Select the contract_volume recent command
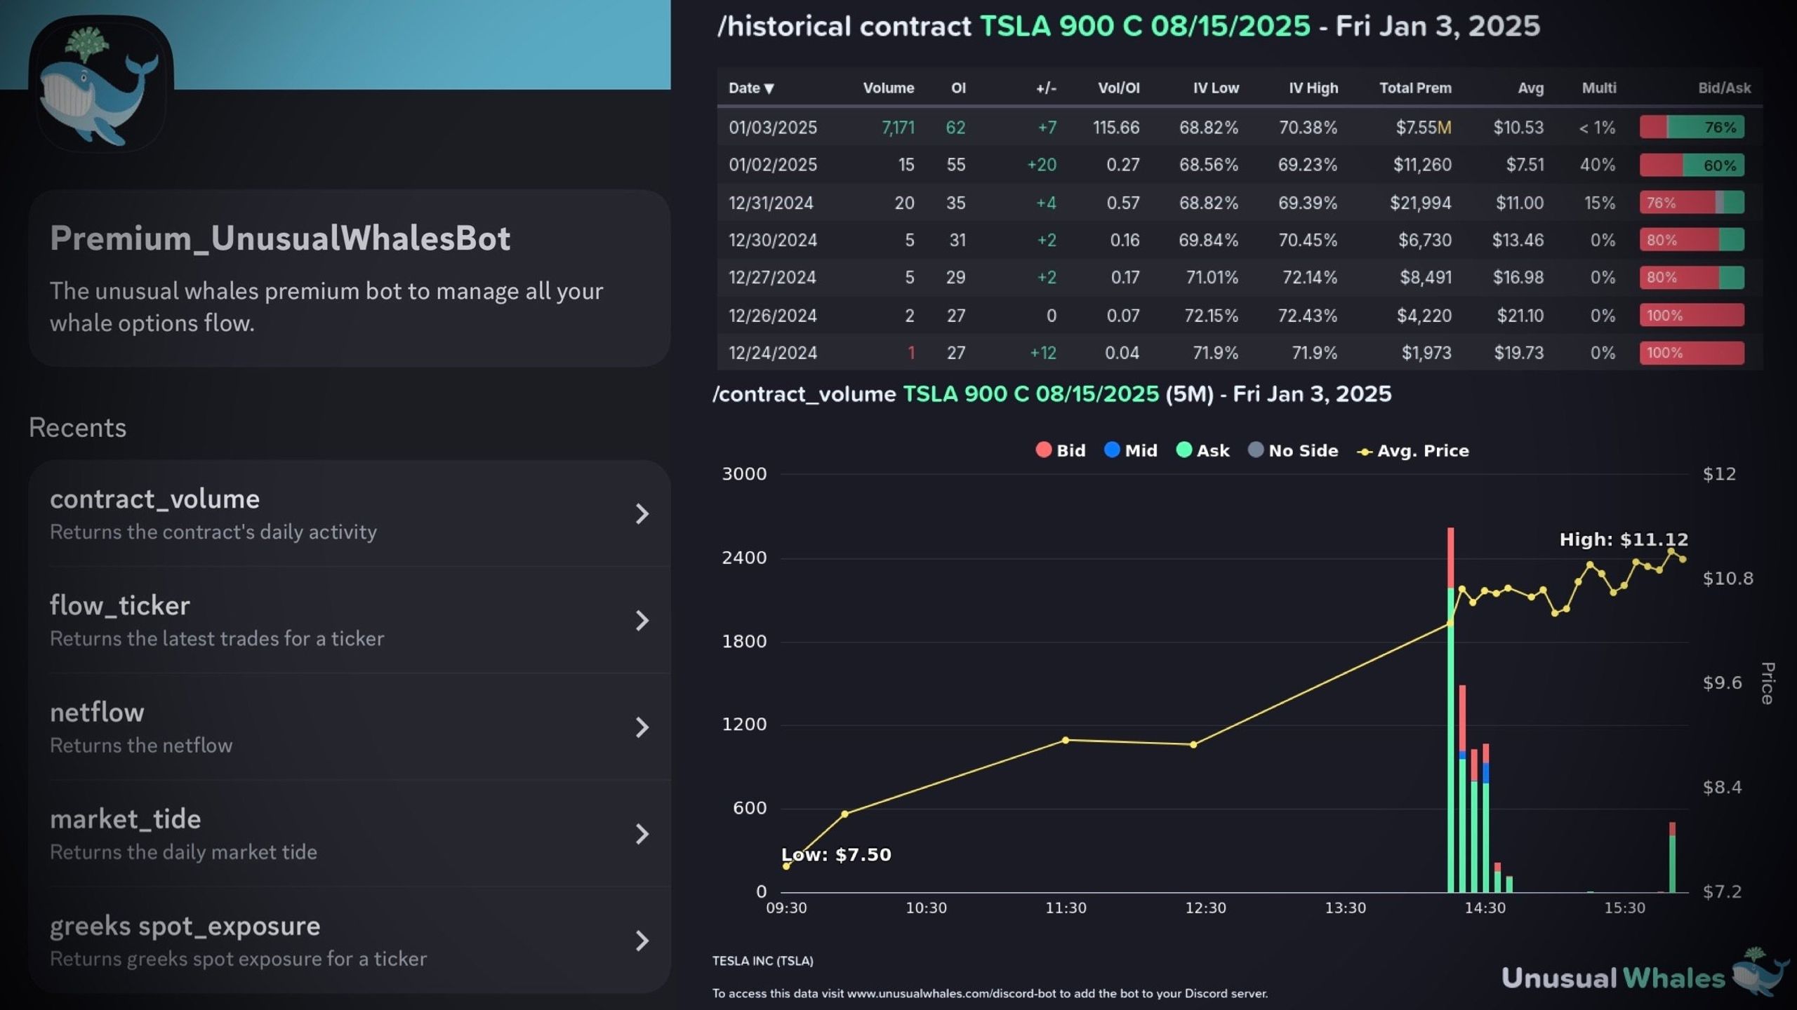Image resolution: width=1797 pixels, height=1010 pixels. (x=350, y=513)
